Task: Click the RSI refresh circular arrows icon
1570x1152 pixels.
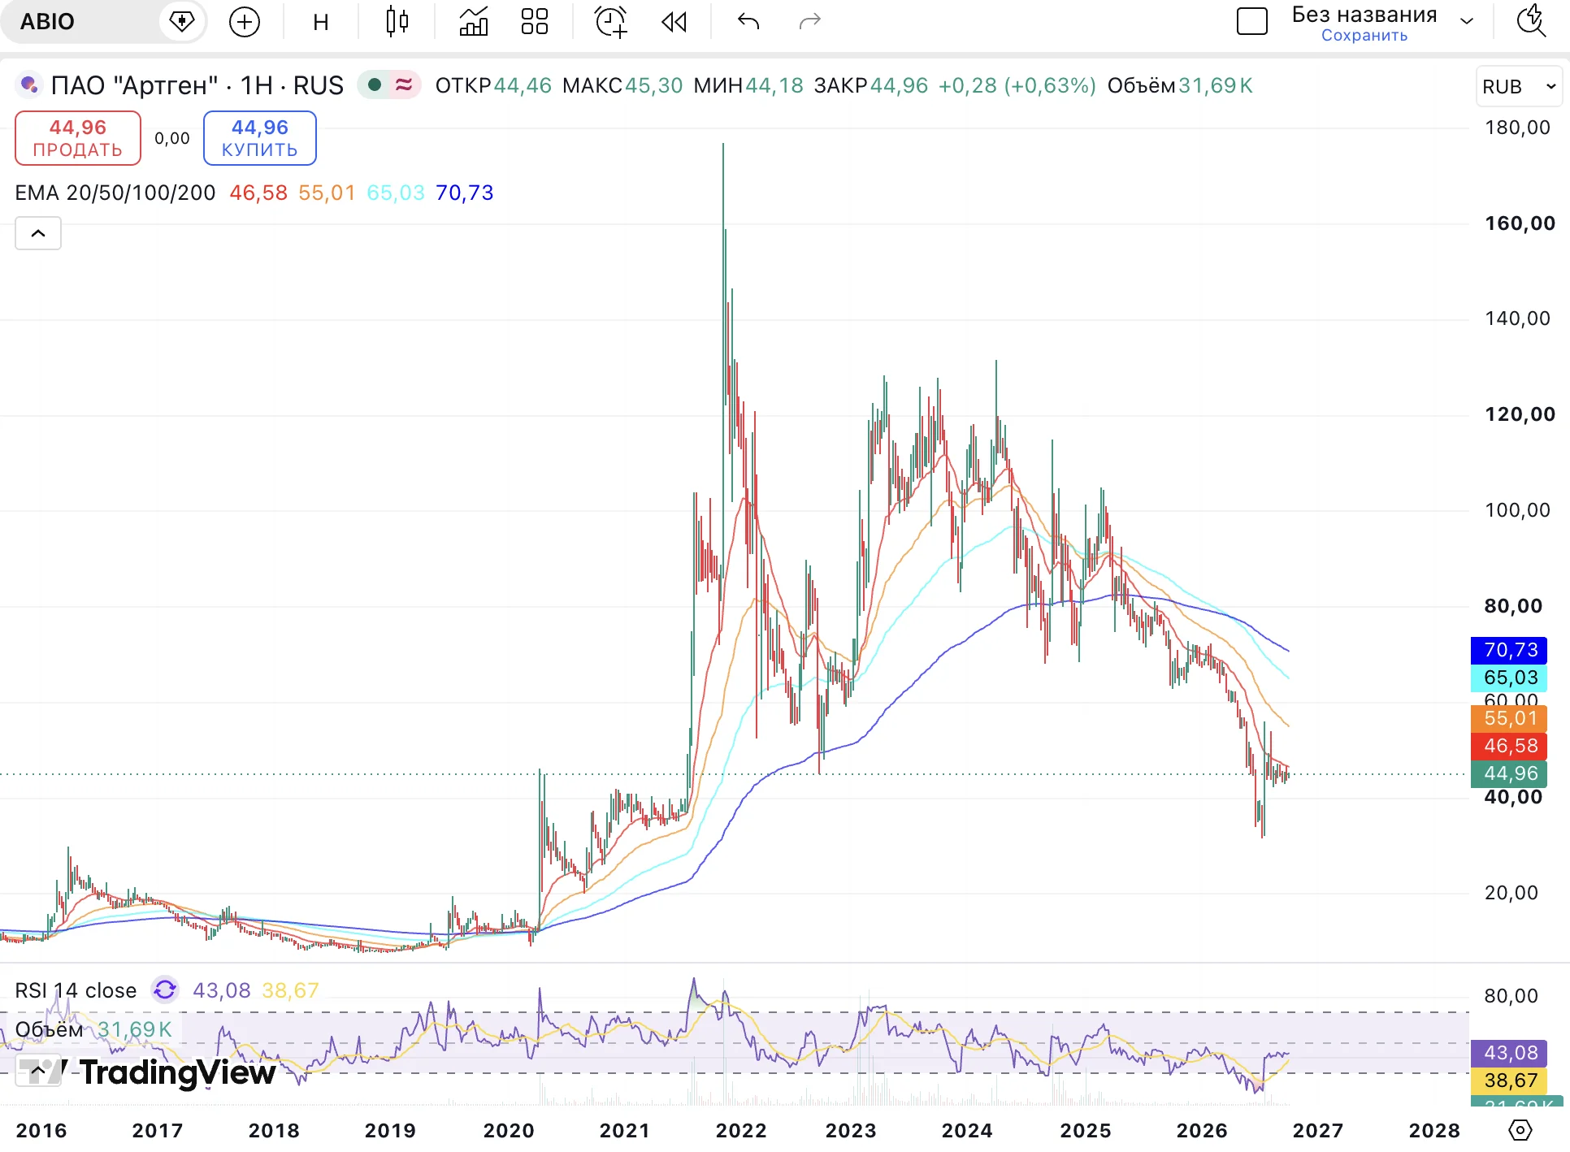Action: pos(165,990)
